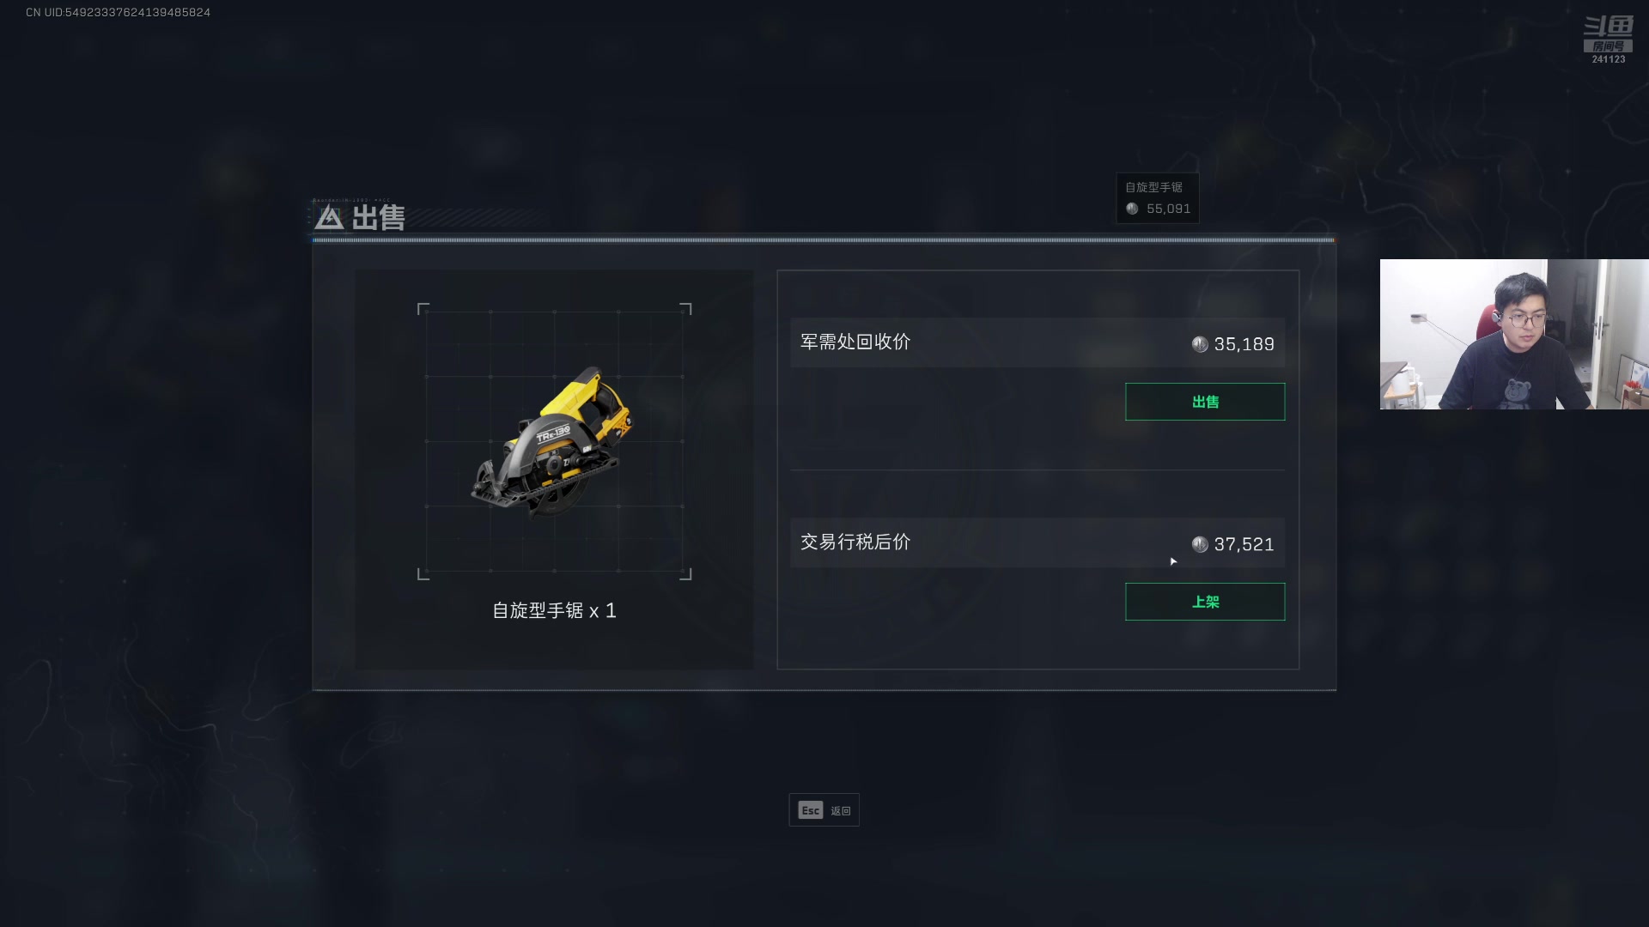
Task: Click the 上架 list-on-market button
Action: pyautogui.click(x=1205, y=602)
